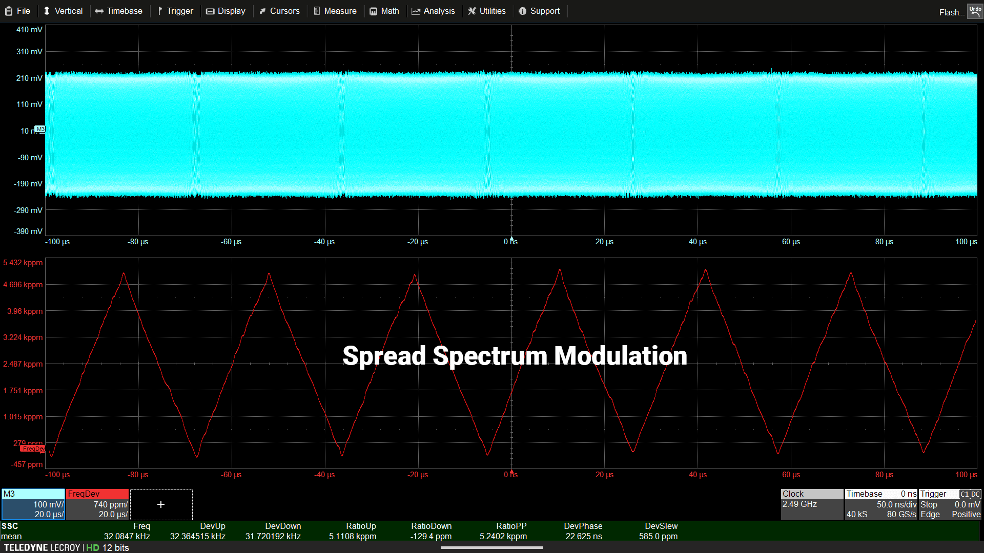
Task: Click the horizontal bar at bottom center
Action: click(491, 547)
